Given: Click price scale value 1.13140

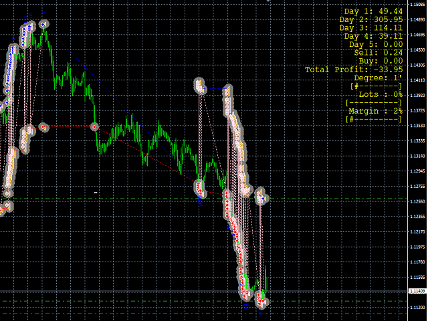Looking at the screenshot, I should [x=417, y=156].
